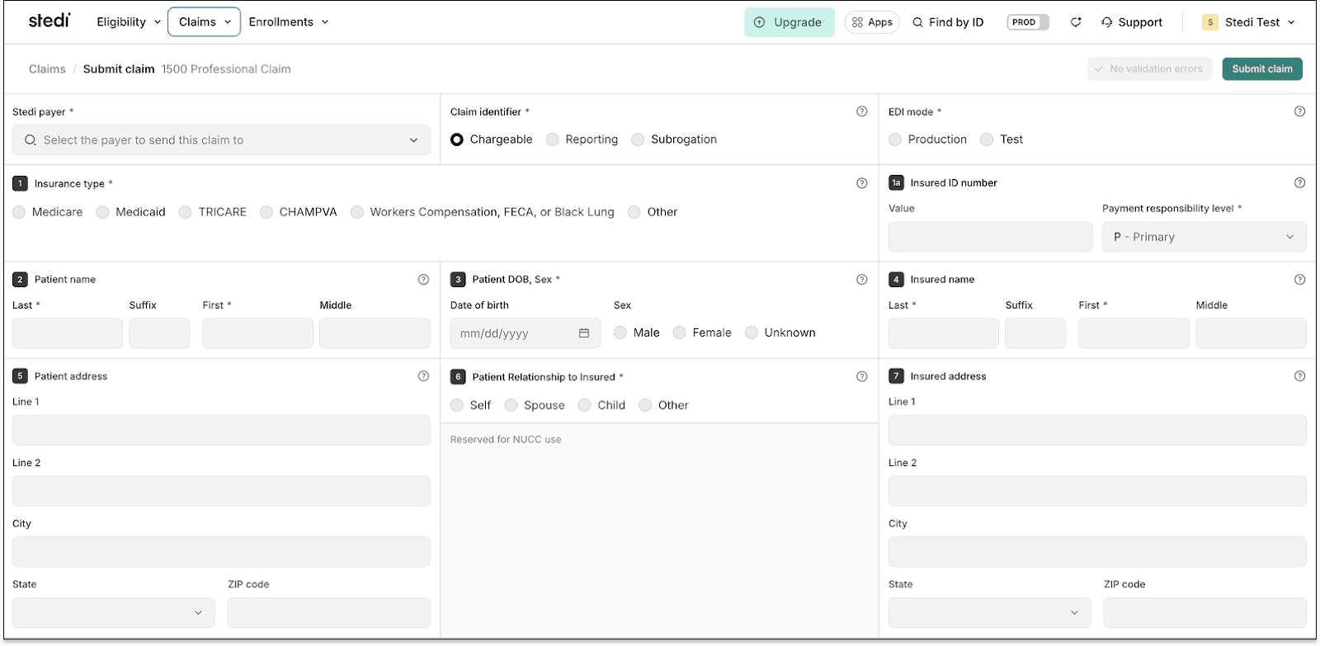Select Test EDI mode
This screenshot has width=1320, height=646.
987,139
